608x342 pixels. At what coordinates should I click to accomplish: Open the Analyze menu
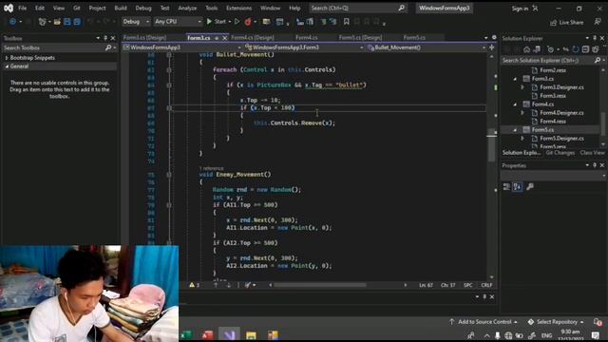(187, 9)
